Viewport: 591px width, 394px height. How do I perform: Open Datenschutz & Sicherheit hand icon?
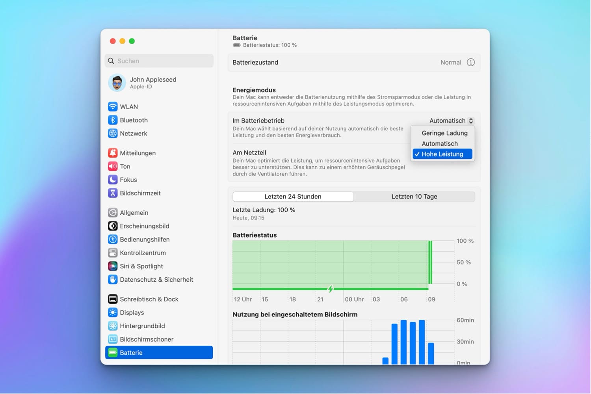pos(113,280)
